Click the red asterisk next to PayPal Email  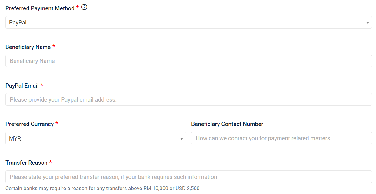(42, 85)
